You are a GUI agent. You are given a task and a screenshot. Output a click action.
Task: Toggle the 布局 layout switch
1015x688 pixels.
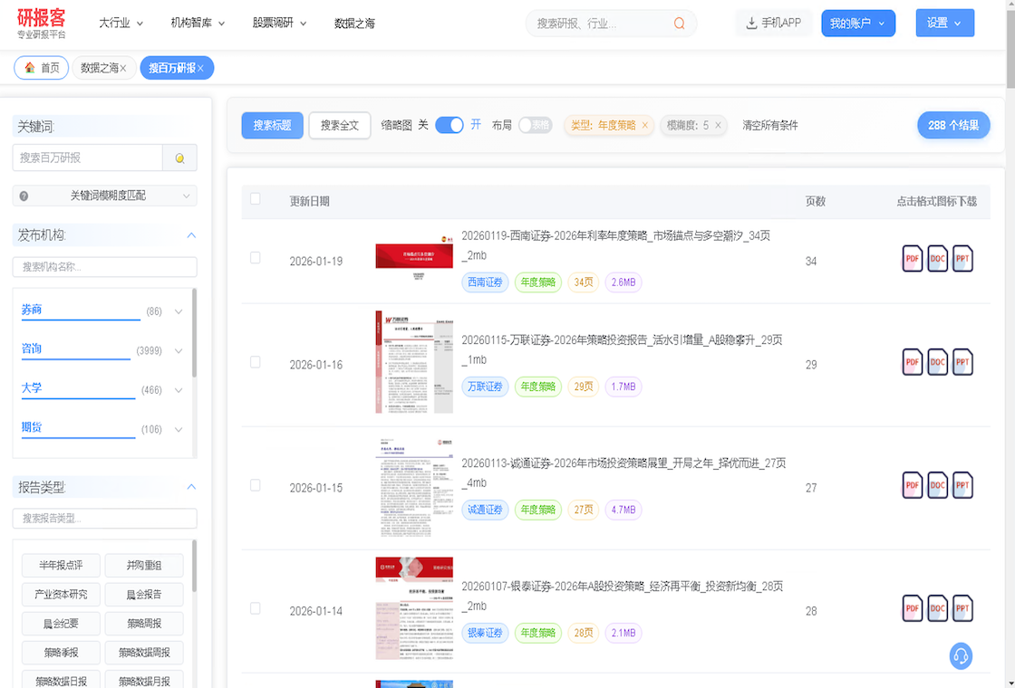(x=535, y=125)
